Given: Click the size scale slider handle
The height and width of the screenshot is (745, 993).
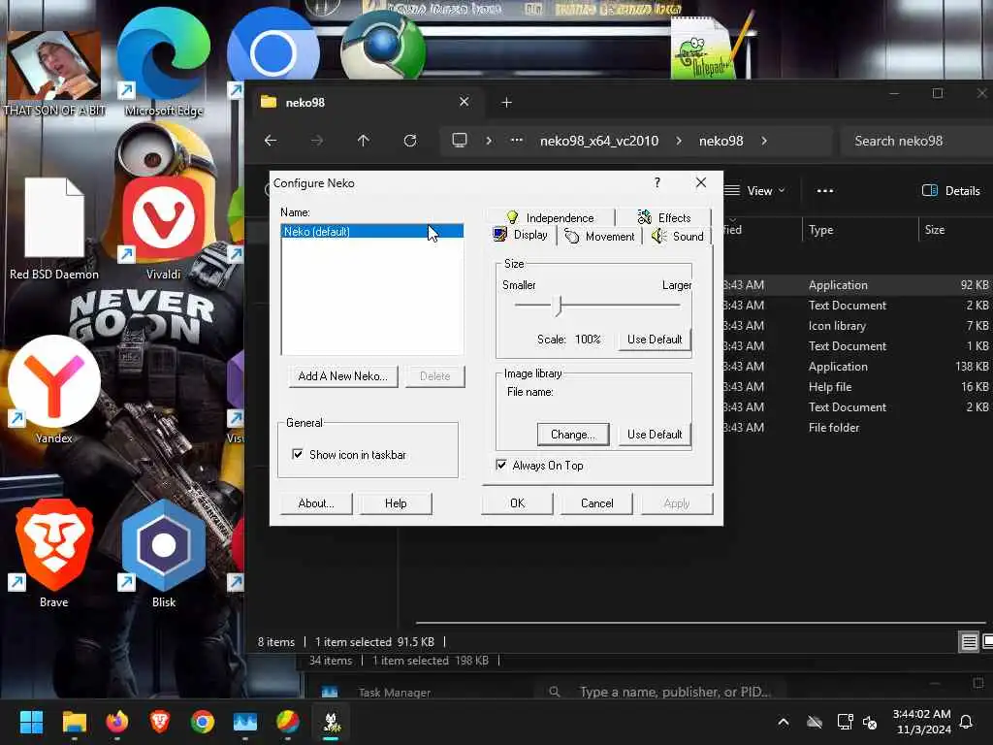Looking at the screenshot, I should pos(558,306).
